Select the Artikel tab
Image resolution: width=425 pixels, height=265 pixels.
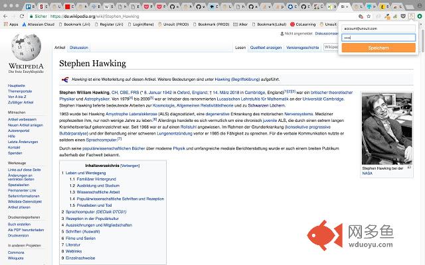coord(60,48)
